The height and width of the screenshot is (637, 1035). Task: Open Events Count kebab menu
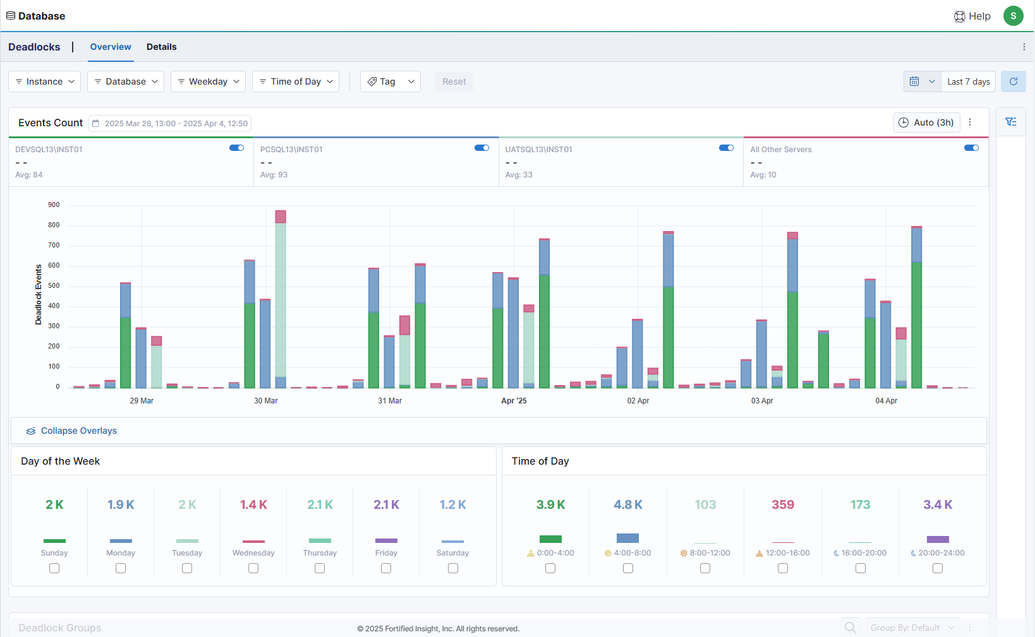[971, 122]
